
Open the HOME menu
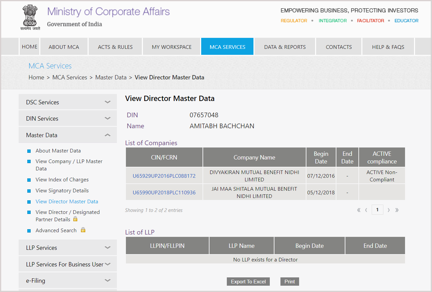coord(30,47)
